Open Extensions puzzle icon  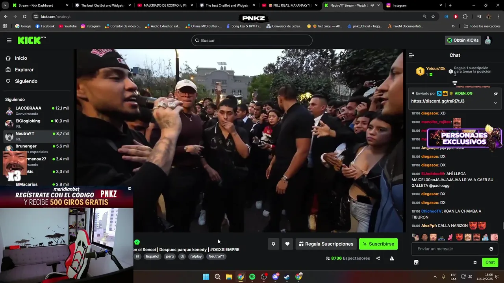pyautogui.click(x=465, y=17)
